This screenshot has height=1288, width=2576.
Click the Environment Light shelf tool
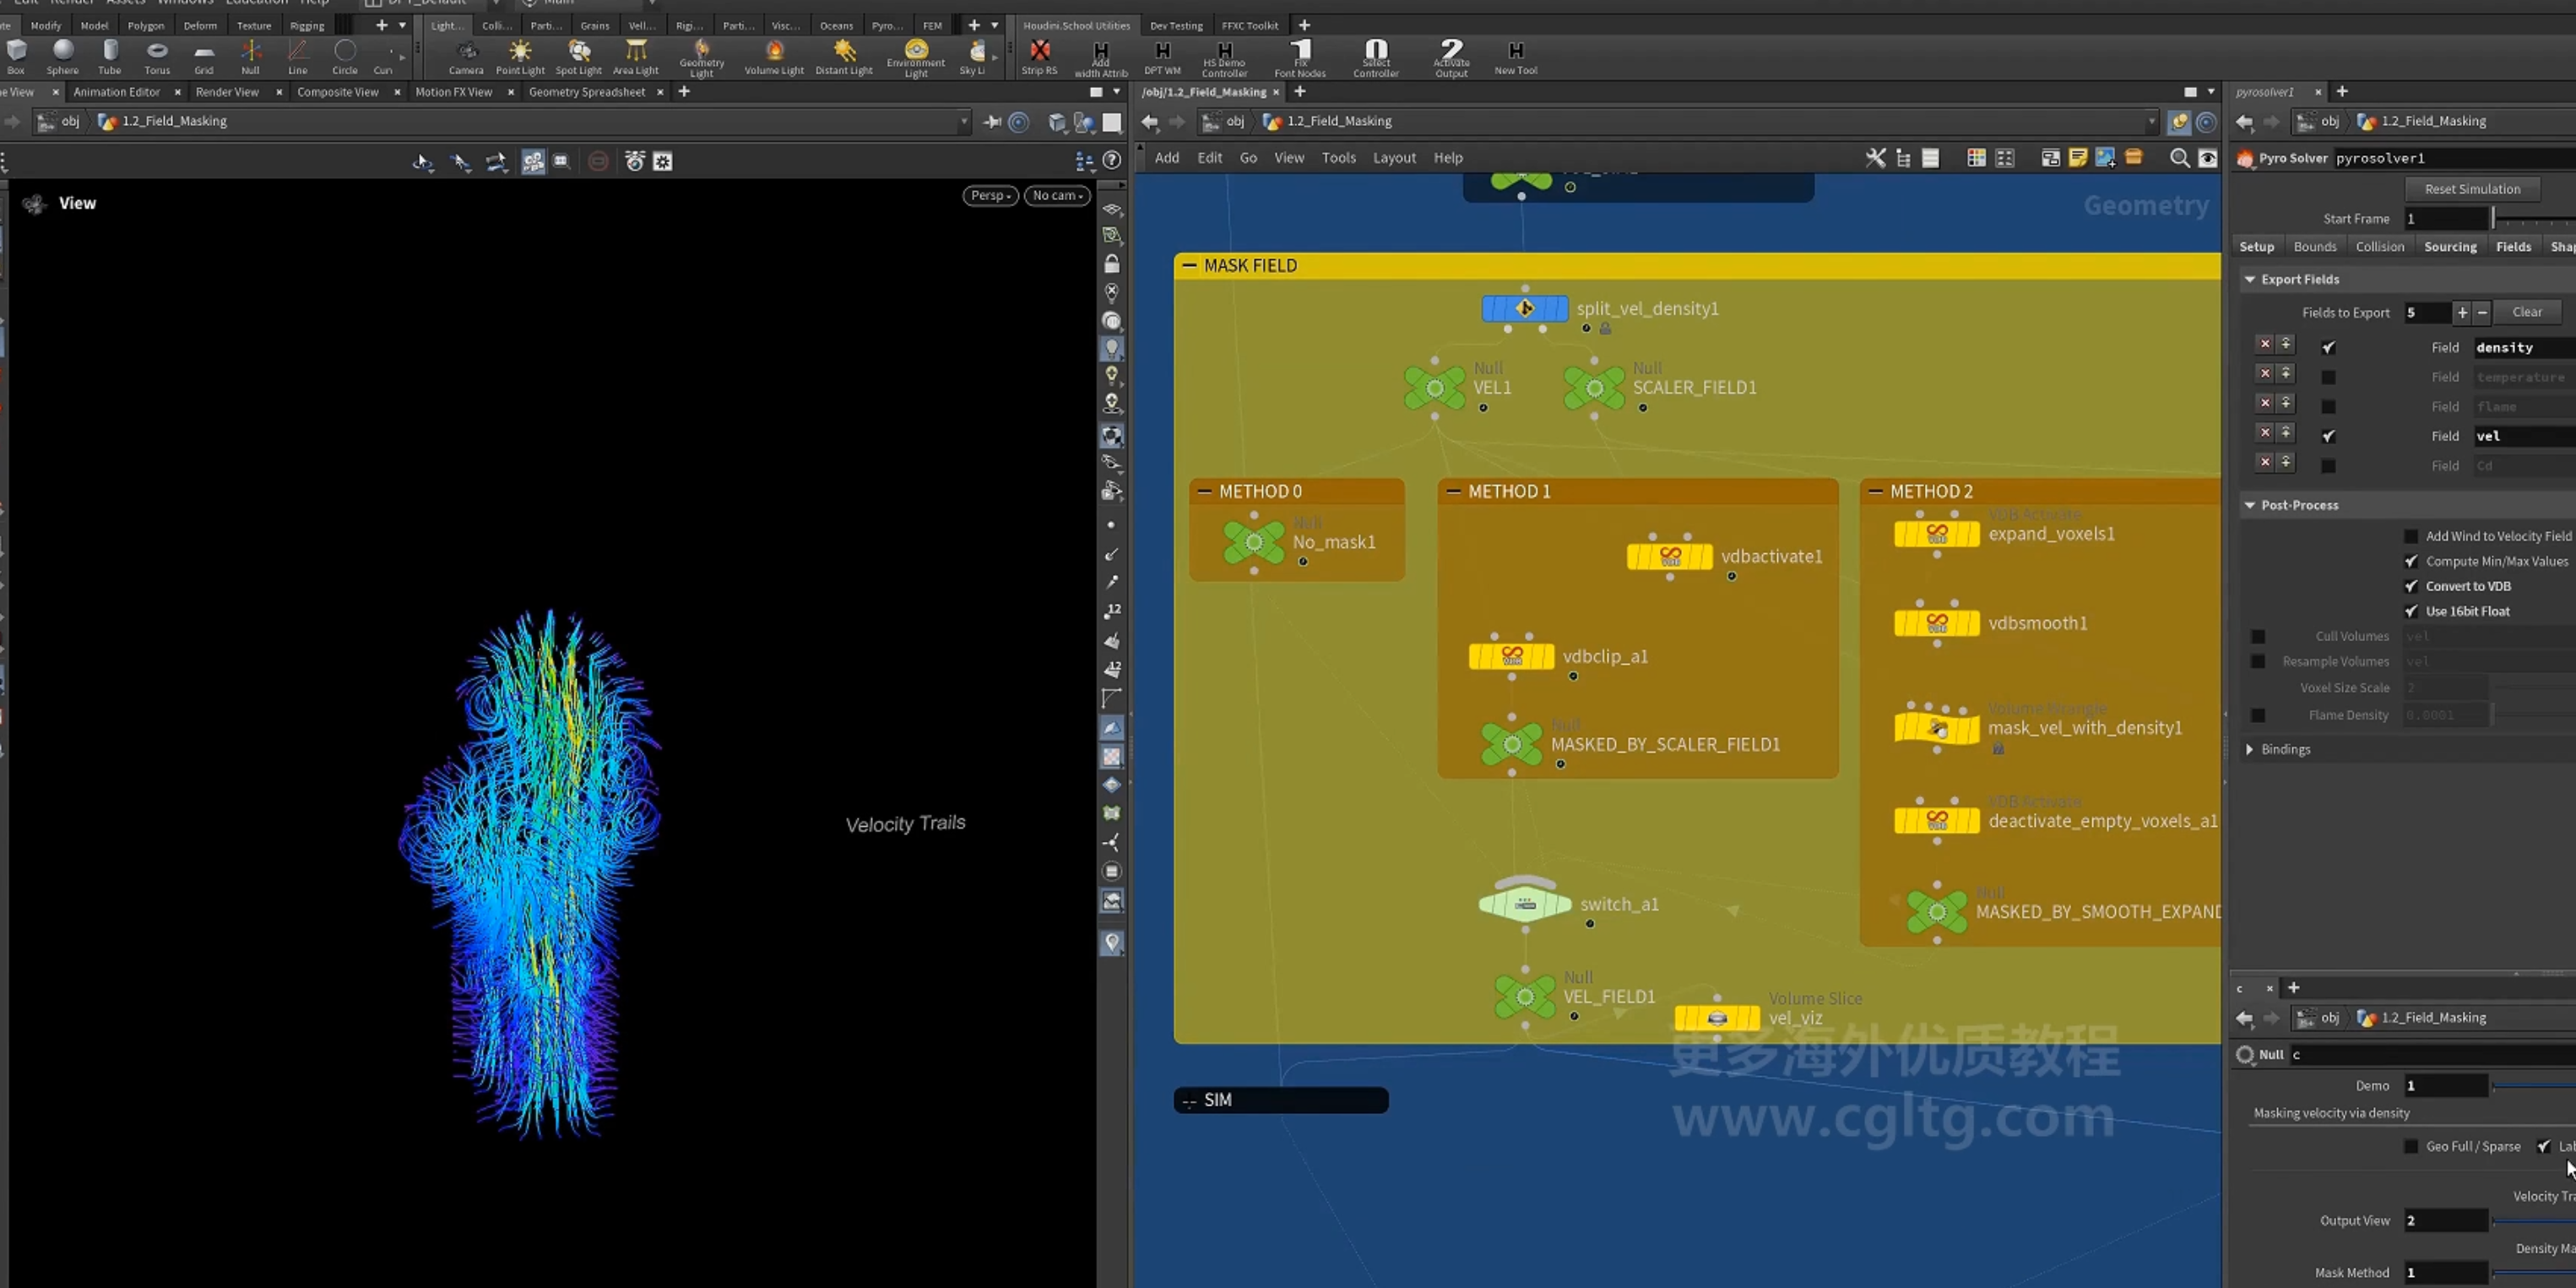coord(915,58)
